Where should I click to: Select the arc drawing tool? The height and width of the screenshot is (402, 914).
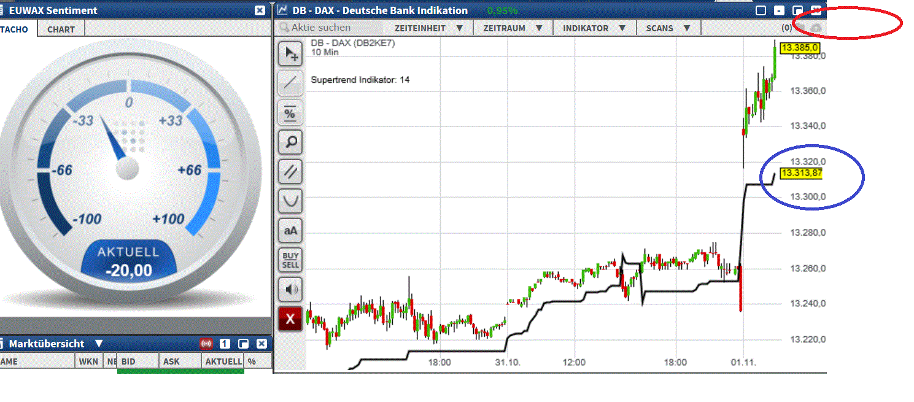pyautogui.click(x=290, y=201)
